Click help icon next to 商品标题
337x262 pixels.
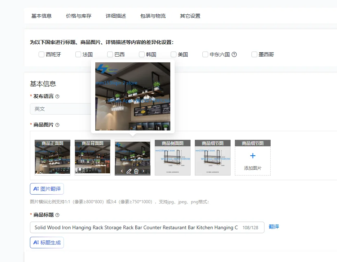coord(57,215)
